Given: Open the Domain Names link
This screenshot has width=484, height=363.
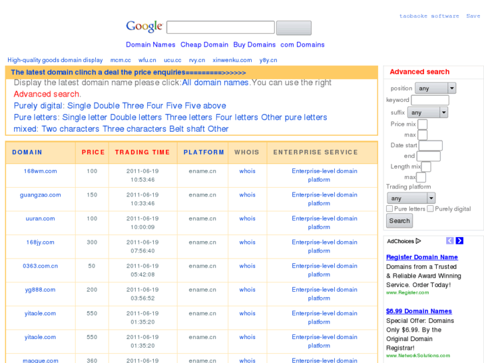Looking at the screenshot, I should pos(150,45).
